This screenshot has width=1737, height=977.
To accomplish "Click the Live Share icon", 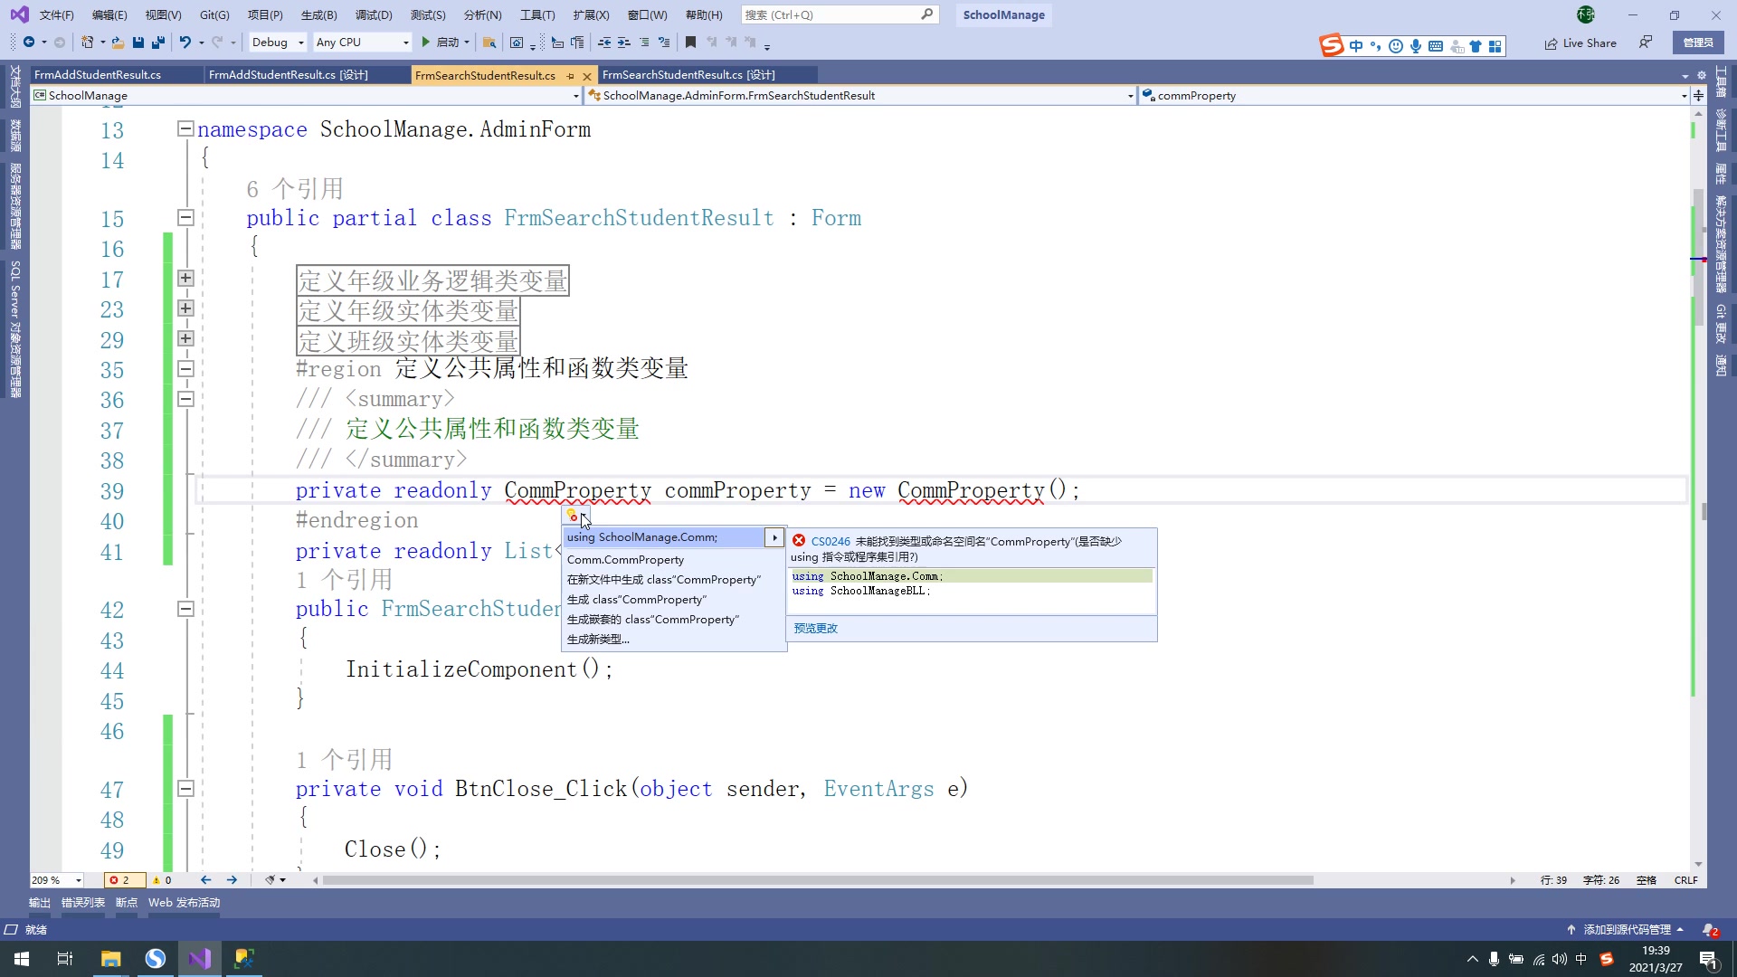I will [1580, 43].
